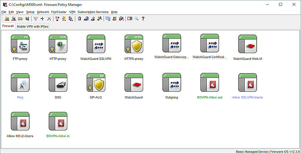301x154 pixels.
Task: Open the Setup menu
Action: point(30,12)
